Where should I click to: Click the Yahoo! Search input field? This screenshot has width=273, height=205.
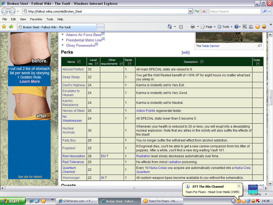coord(235,11)
